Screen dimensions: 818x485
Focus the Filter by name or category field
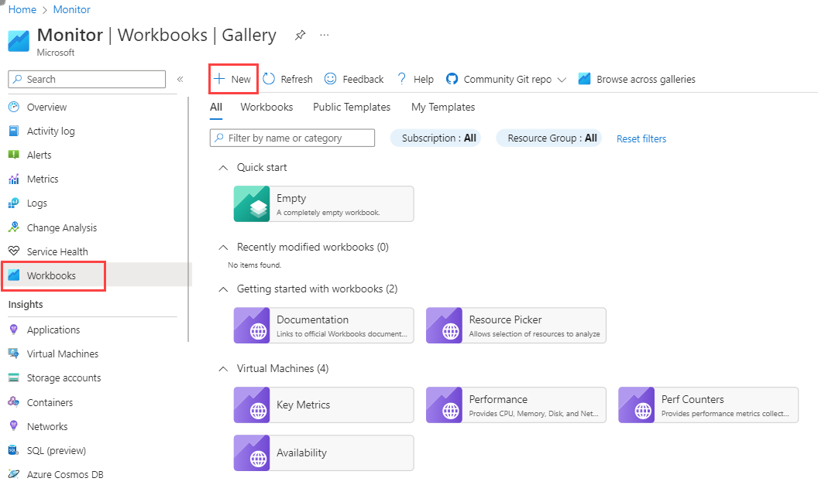coord(292,138)
